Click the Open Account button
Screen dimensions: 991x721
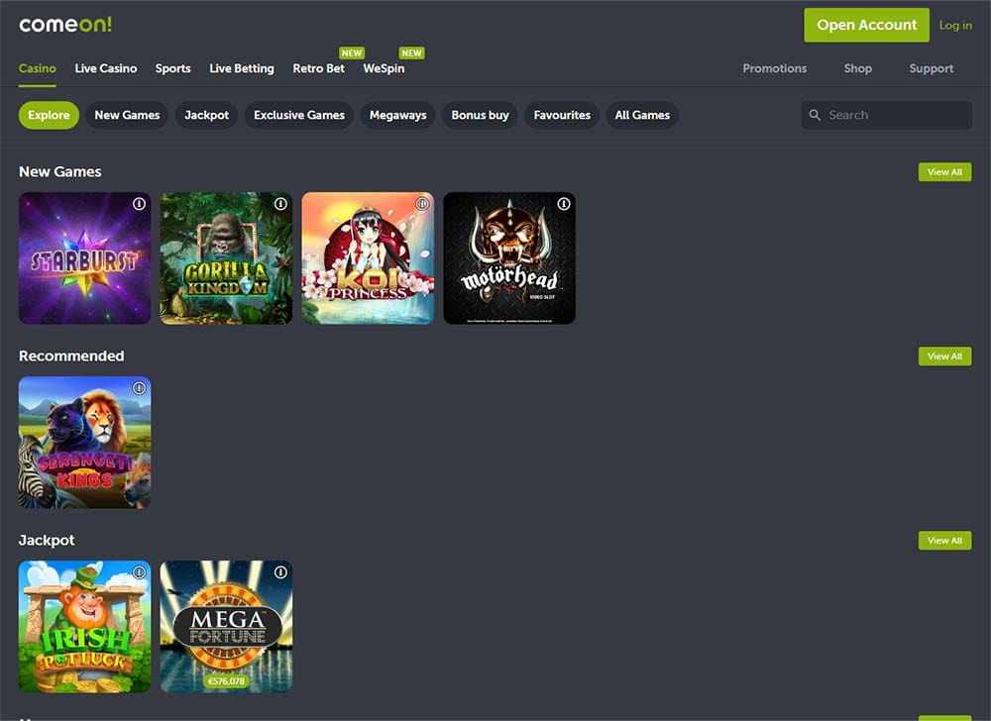(866, 25)
